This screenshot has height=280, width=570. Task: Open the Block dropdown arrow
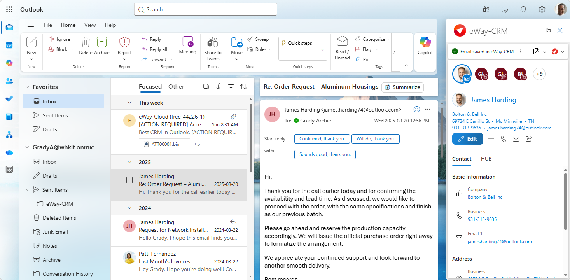tap(73, 49)
